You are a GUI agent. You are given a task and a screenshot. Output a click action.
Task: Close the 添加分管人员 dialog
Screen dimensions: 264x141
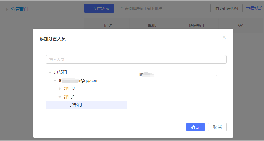[x=224, y=37]
